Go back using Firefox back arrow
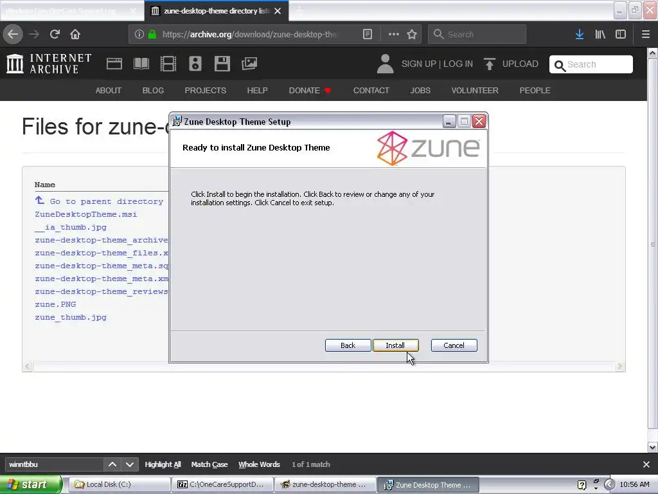This screenshot has width=658, height=494. 13,34
